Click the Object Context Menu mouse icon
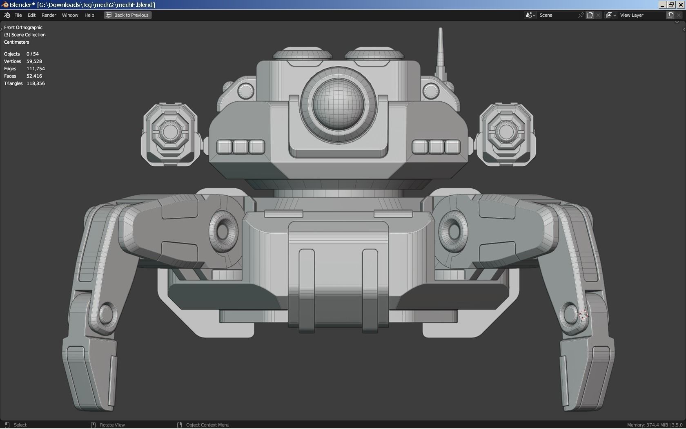The height and width of the screenshot is (429, 686). [179, 425]
